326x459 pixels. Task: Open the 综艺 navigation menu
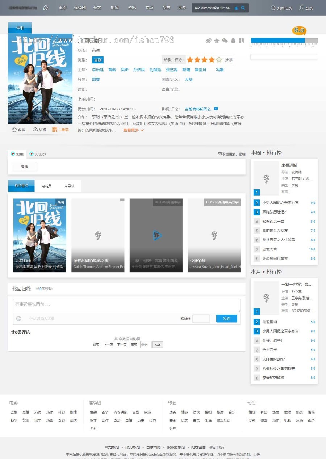click(97, 8)
